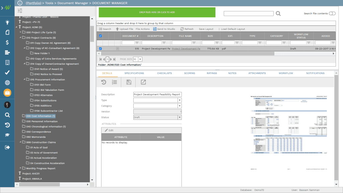Click the Description text field
This screenshot has height=193, width=343.
157,94
